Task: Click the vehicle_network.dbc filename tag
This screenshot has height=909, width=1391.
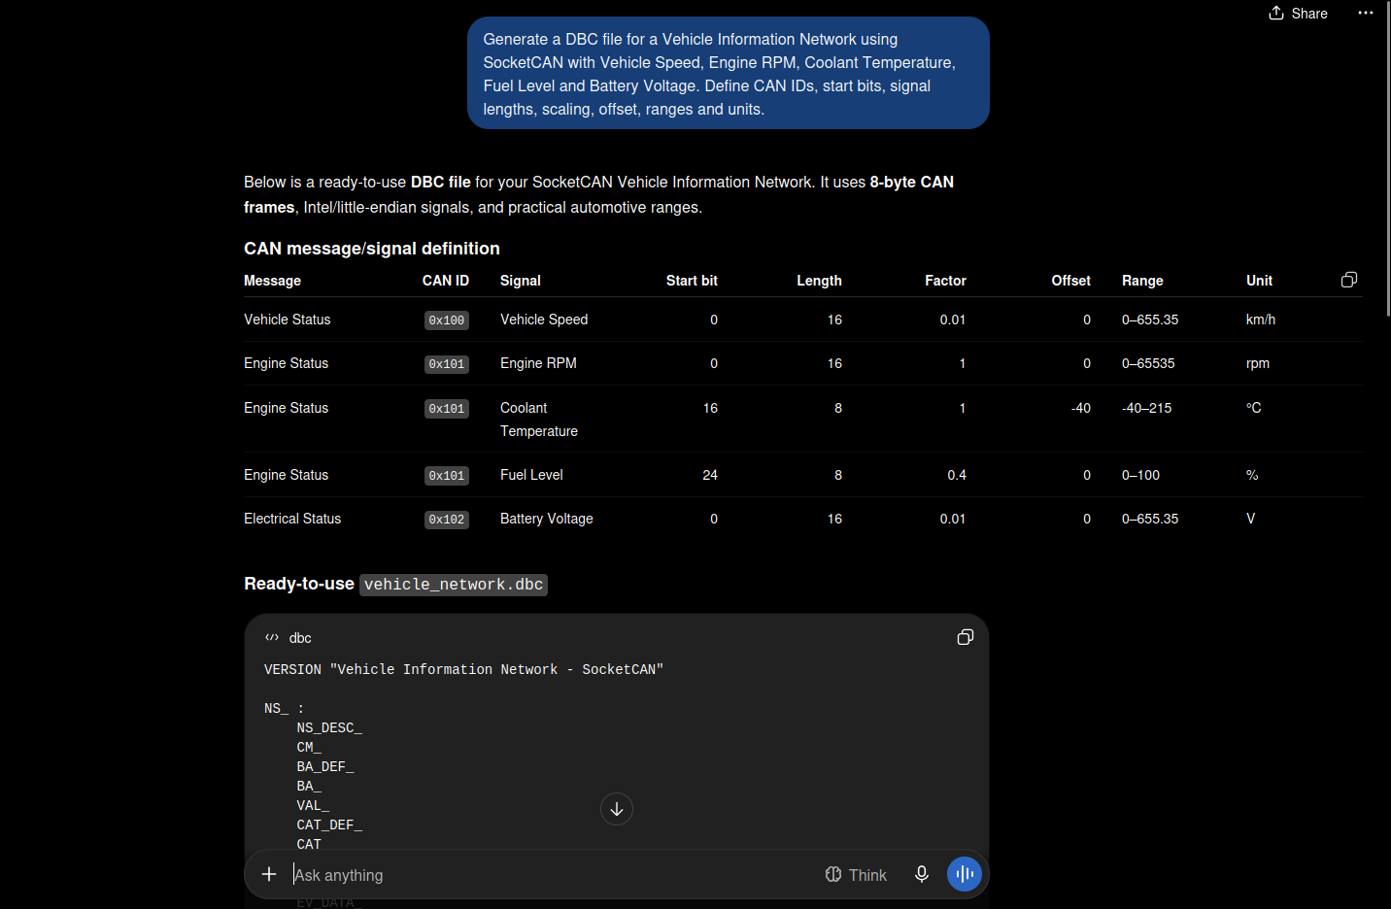Action: click(454, 585)
